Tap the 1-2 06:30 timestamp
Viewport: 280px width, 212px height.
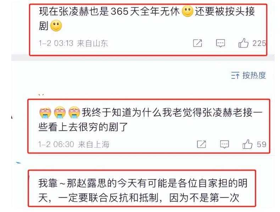56,144
